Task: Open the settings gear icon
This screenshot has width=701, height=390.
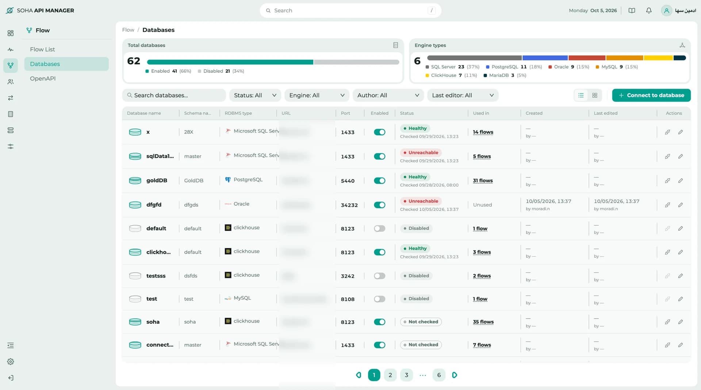Action: point(11,362)
